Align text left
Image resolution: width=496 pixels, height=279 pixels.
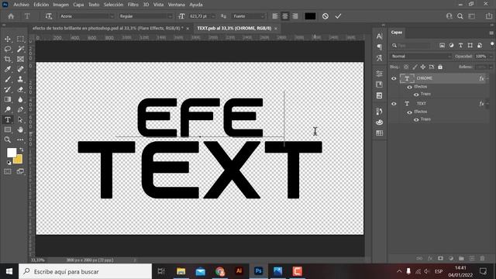pyautogui.click(x=275, y=16)
